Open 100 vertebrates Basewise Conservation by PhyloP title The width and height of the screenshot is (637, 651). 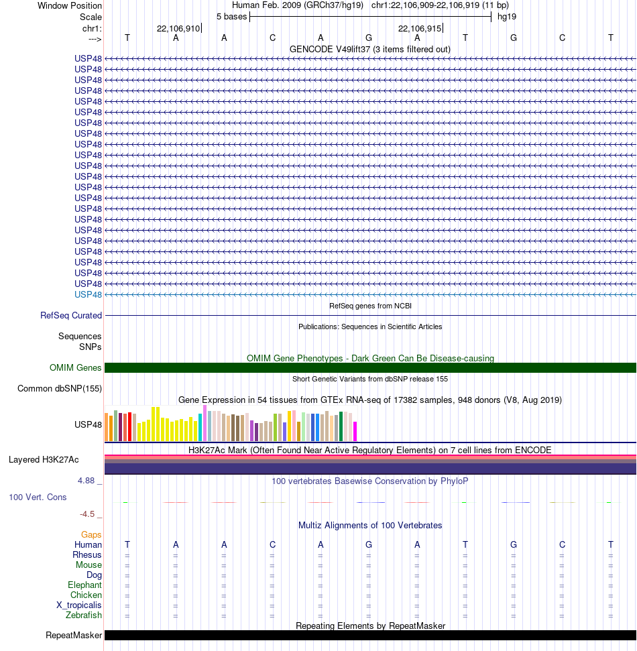click(370, 481)
